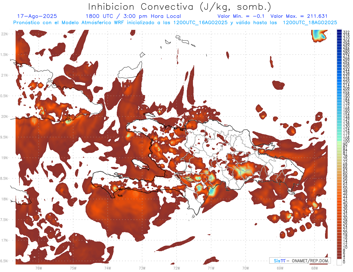This screenshot has height=272, width=353.
Task: Click the '18N' latitude label
Action: point(4,199)
